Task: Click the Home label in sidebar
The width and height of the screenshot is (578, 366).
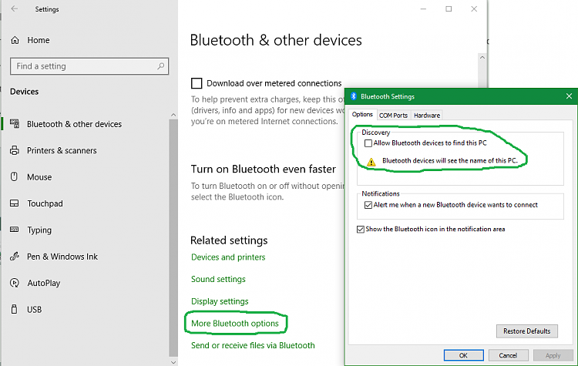Action: [39, 40]
